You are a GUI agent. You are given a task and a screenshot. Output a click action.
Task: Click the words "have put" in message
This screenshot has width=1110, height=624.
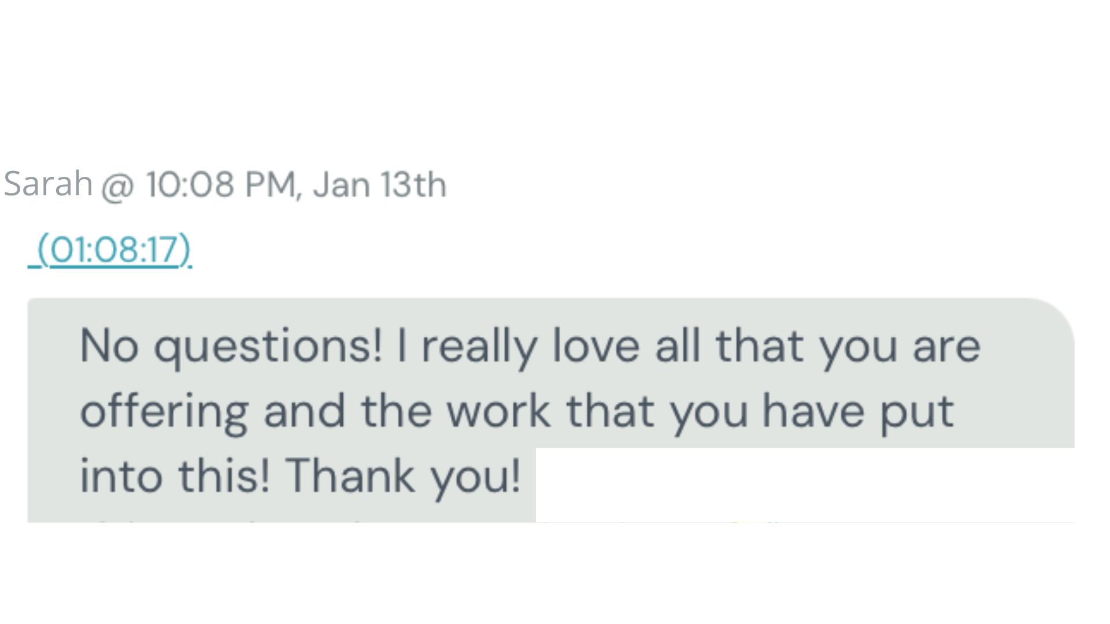(x=858, y=411)
